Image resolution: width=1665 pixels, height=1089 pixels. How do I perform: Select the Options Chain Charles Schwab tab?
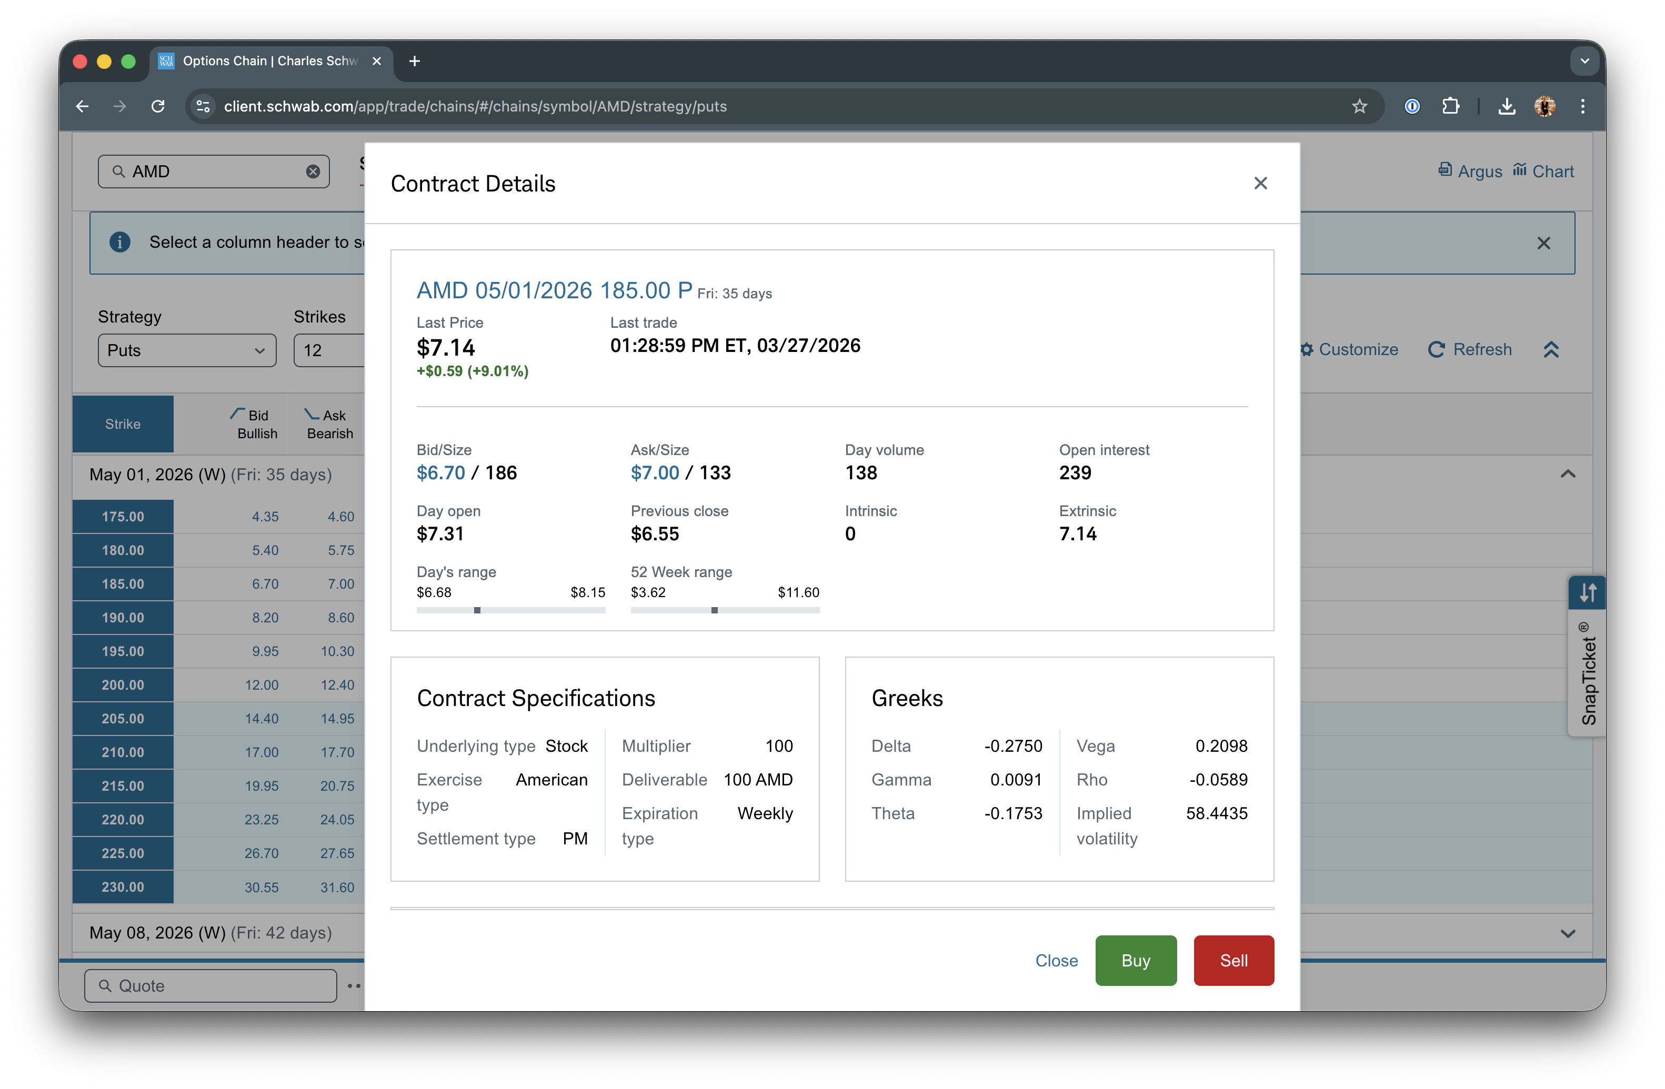point(272,61)
